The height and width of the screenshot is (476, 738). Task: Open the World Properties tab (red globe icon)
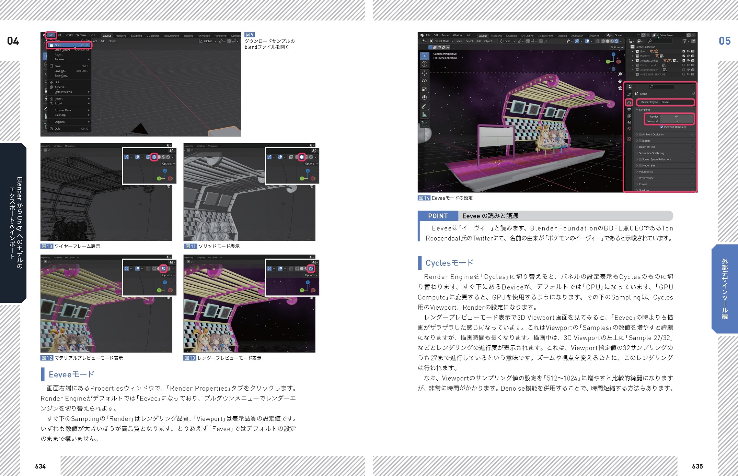tap(629, 129)
